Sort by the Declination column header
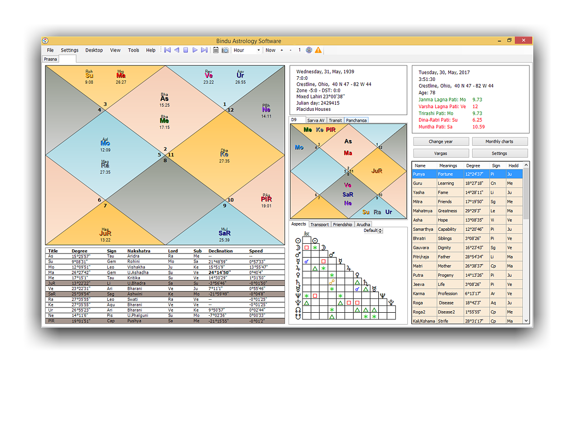The image size is (574, 441). click(220, 251)
